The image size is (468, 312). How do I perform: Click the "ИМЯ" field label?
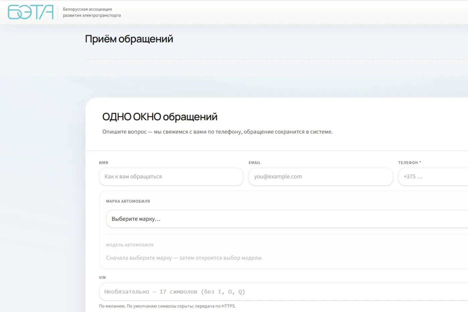[x=104, y=163]
